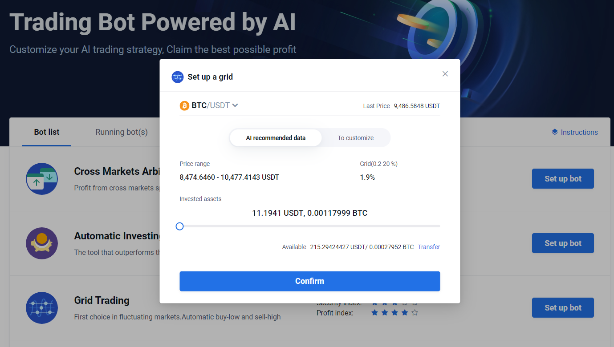Close the Set up a grid dialog

(445, 74)
